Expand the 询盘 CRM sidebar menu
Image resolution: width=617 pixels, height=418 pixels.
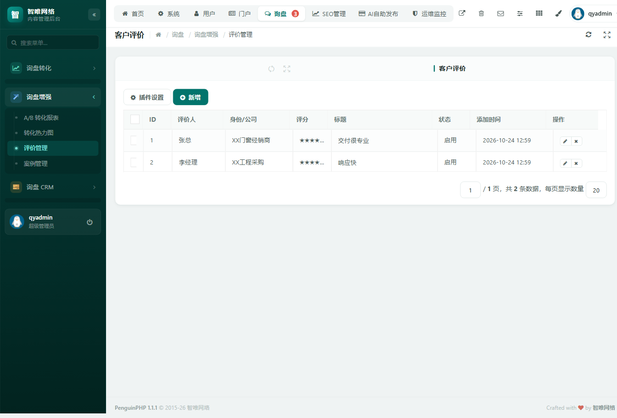click(x=53, y=187)
